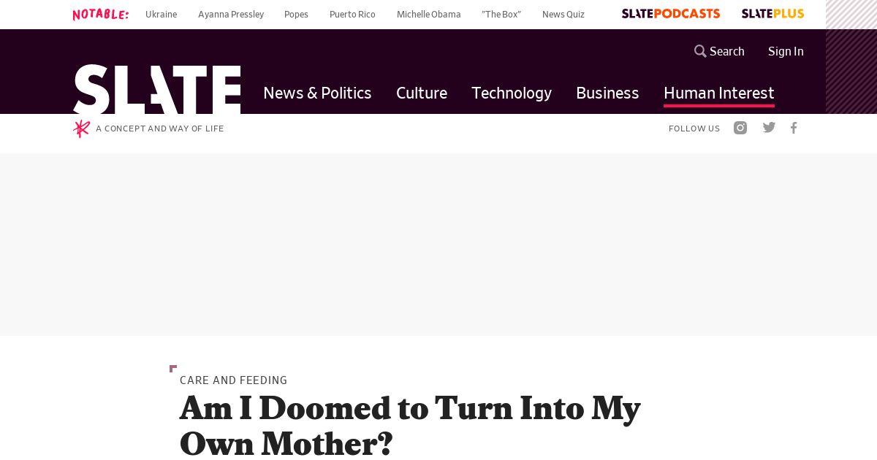Click the article headline about mother
The image size is (877, 460).
(410, 425)
